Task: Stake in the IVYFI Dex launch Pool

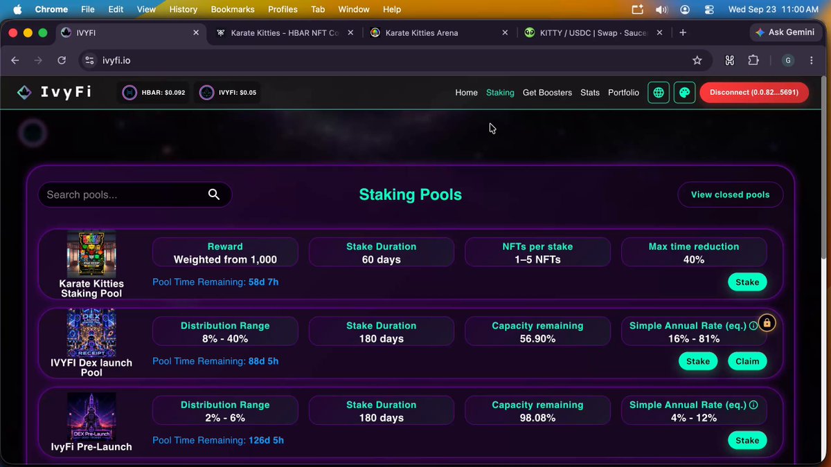Action: (x=698, y=361)
